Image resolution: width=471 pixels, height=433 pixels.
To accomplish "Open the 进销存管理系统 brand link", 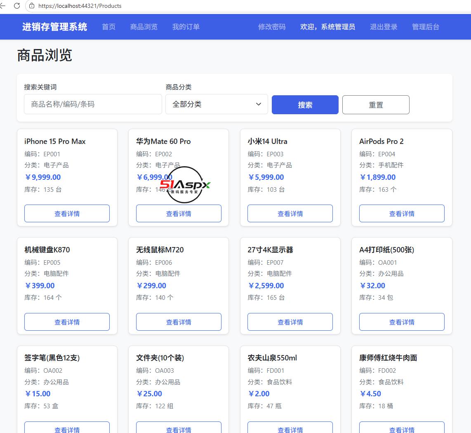I will tap(55, 27).
